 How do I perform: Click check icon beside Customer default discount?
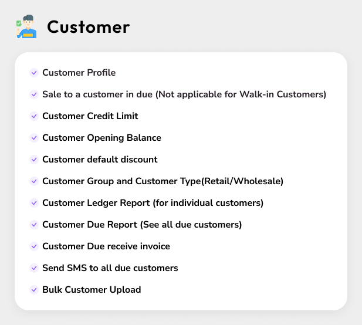click(34, 160)
